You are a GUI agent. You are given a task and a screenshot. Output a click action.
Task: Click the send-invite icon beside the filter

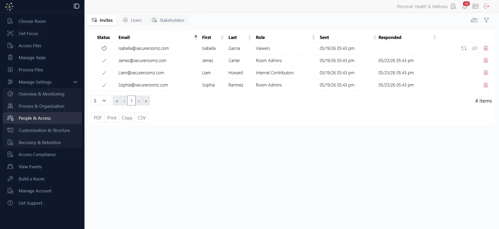pos(474,20)
